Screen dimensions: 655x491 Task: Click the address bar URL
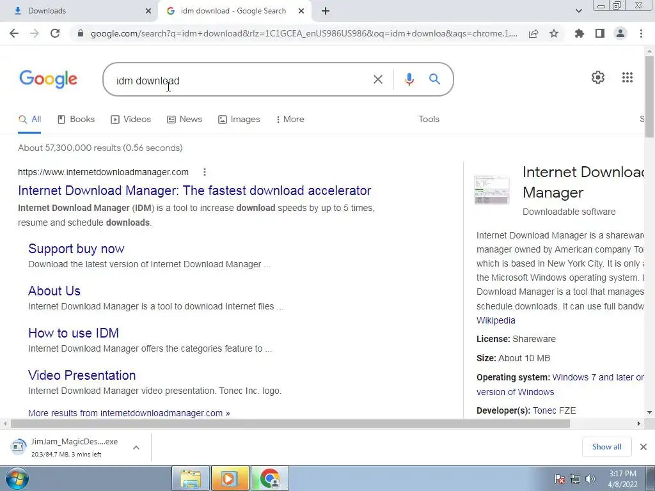(x=304, y=33)
